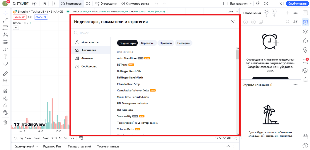Switch to the Стратегии tab
This screenshot has width=310, height=150.
[x=148, y=43]
